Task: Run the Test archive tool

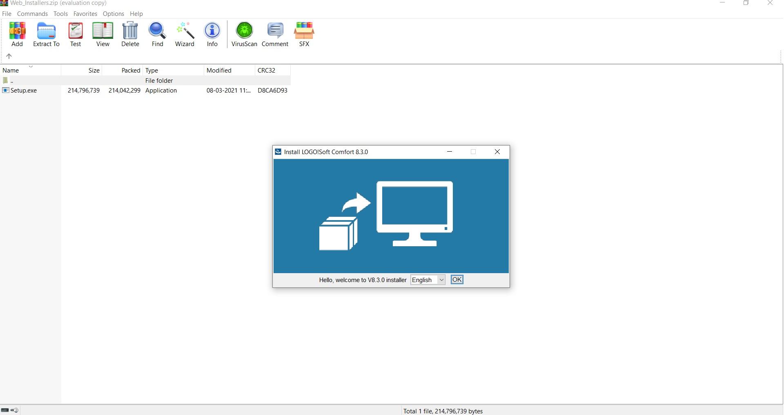Action: tap(76, 34)
